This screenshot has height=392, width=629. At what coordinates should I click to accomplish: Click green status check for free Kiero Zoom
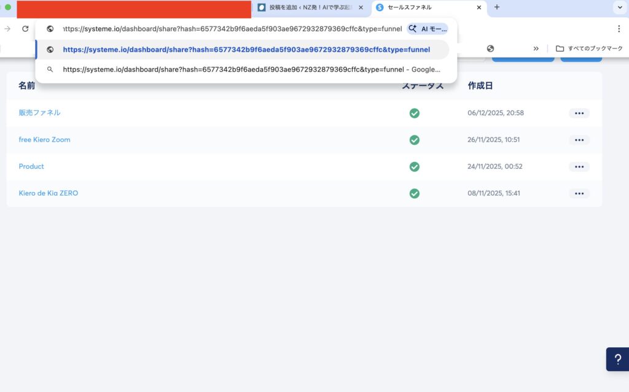tap(415, 140)
